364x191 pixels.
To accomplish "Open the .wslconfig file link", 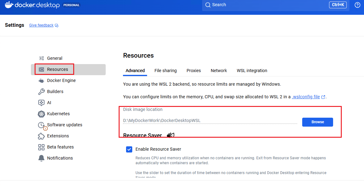I will point(306,97).
